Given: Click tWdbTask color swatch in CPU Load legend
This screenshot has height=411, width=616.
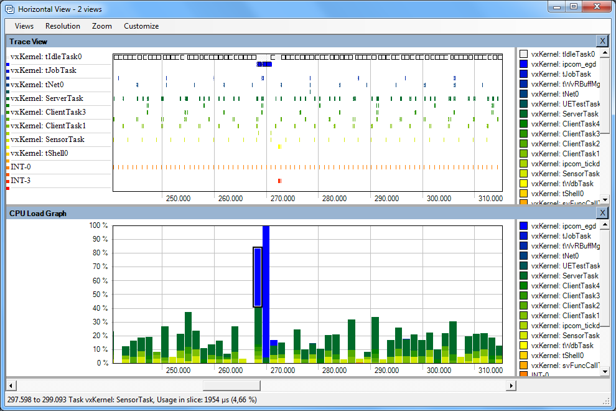Looking at the screenshot, I should [x=523, y=346].
